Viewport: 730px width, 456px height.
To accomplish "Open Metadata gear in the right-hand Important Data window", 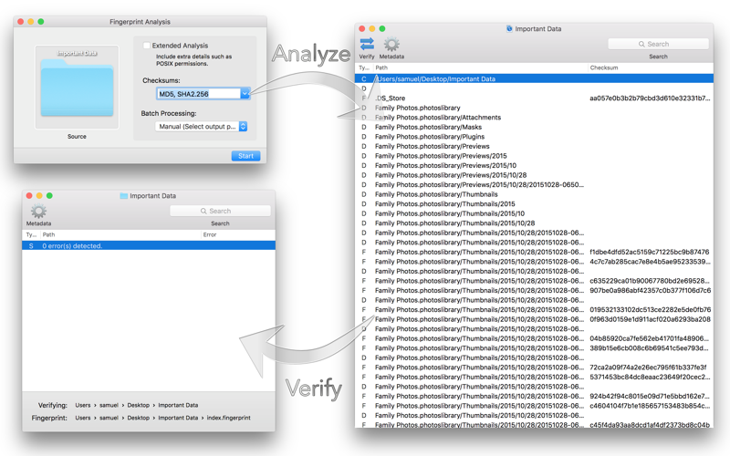I will click(391, 44).
